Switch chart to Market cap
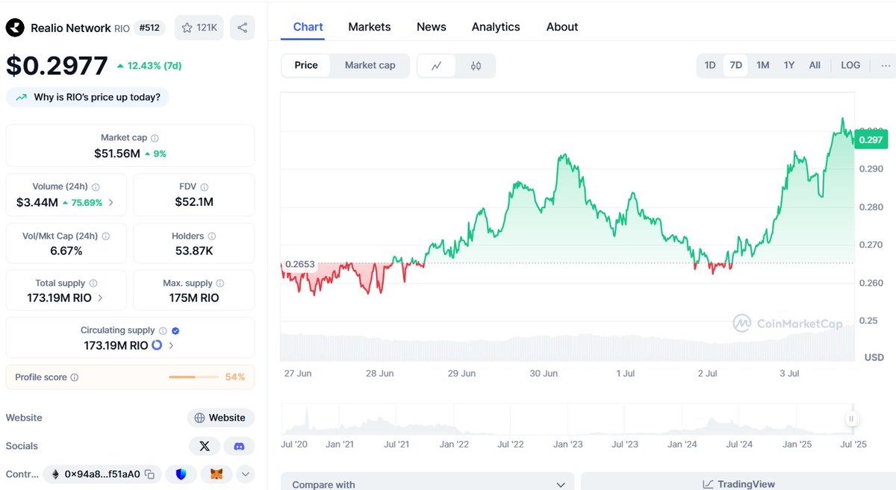Screen dimensions: 896x490 370,66
